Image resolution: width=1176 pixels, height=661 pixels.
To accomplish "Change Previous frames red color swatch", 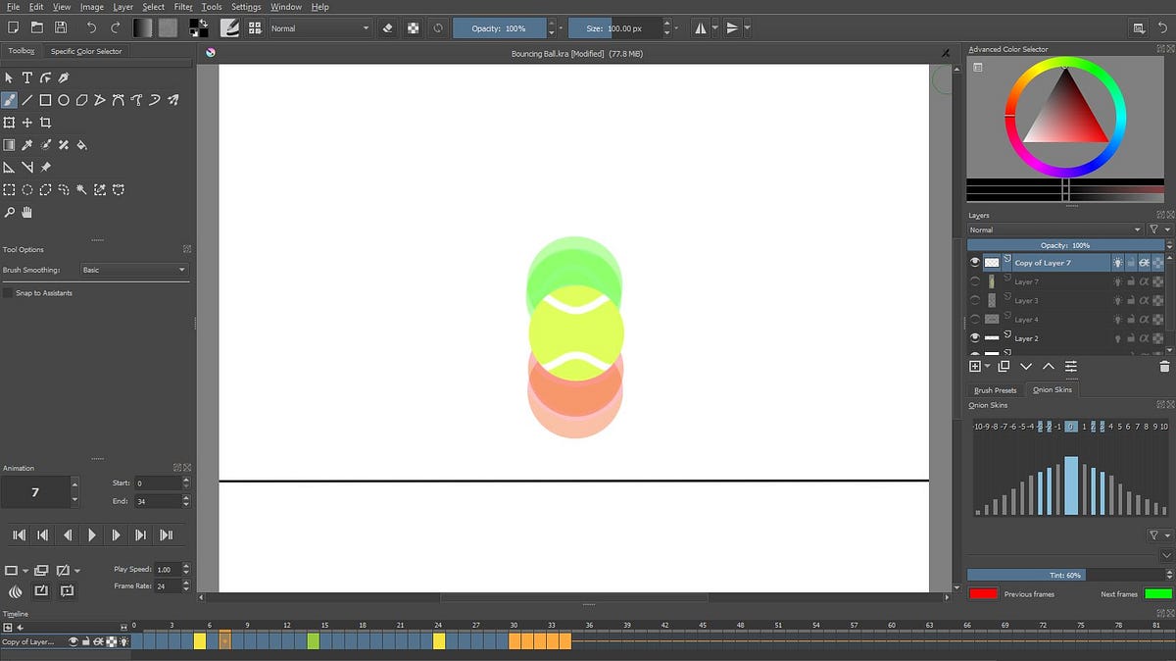I will pyautogui.click(x=983, y=593).
